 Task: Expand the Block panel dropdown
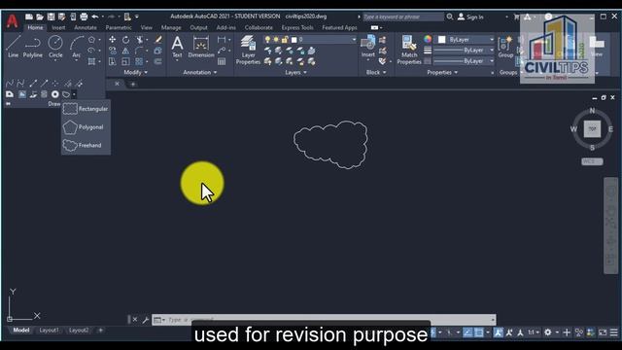pos(376,72)
